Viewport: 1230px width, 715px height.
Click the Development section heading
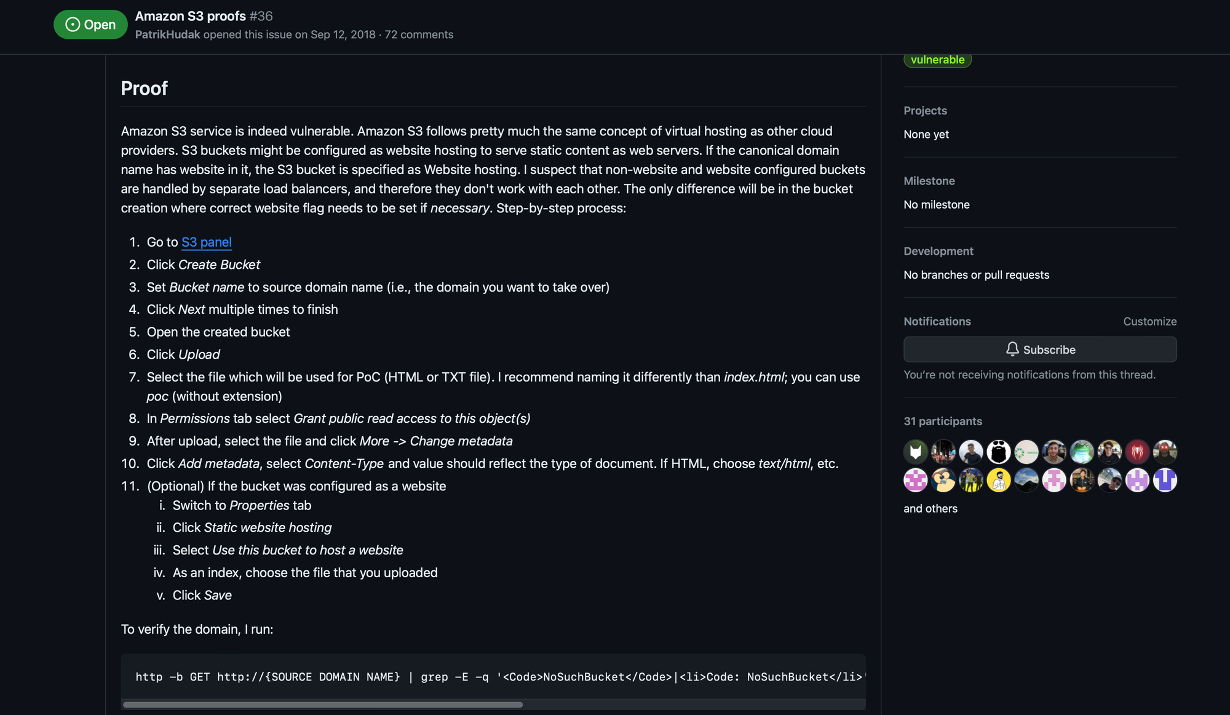(x=938, y=251)
